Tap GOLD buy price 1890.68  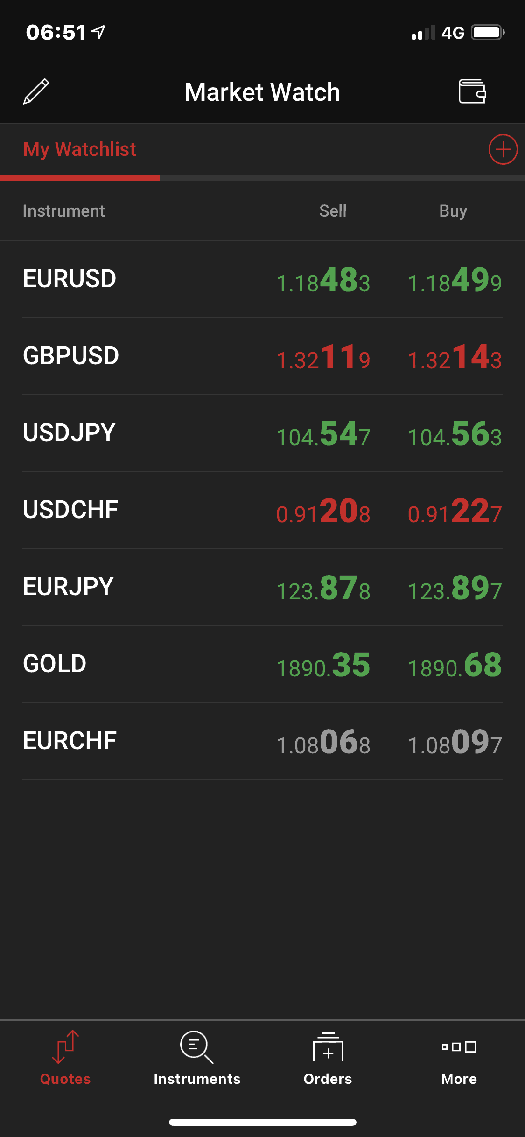tap(455, 666)
